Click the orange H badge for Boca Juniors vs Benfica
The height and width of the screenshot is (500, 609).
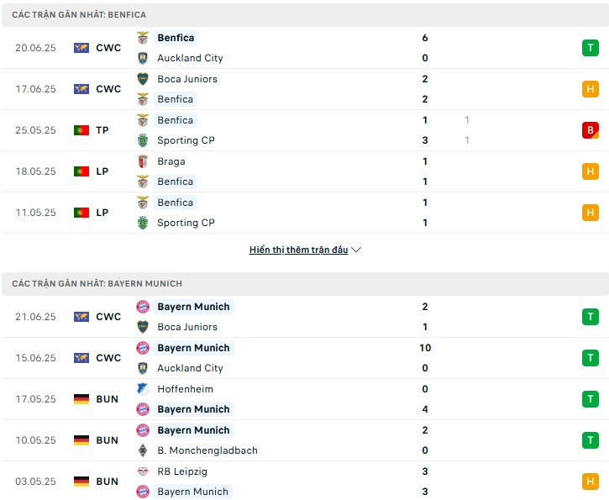(590, 89)
